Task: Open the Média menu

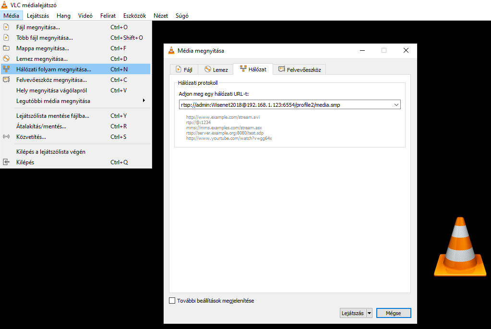Action: tap(11, 16)
